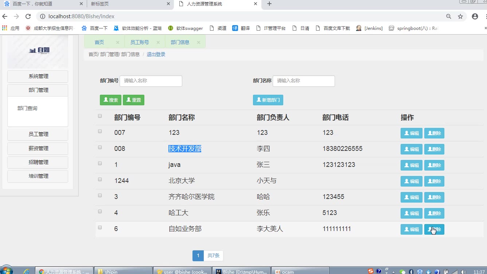Check the row checkbox for department 008
This screenshot has height=274, width=487.
(100, 148)
